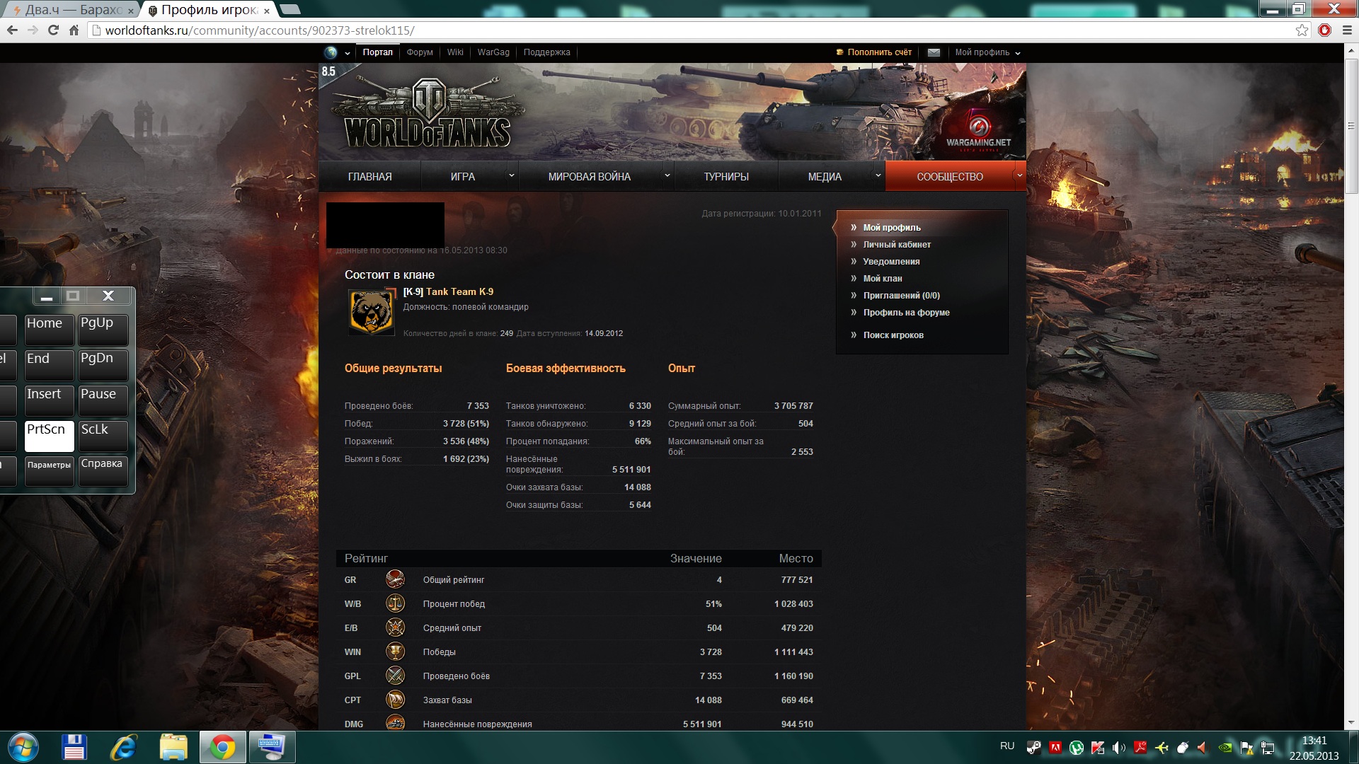Viewport: 1359px width, 764px height.
Task: Open the Tank Team K-9 clan link
Action: [459, 291]
